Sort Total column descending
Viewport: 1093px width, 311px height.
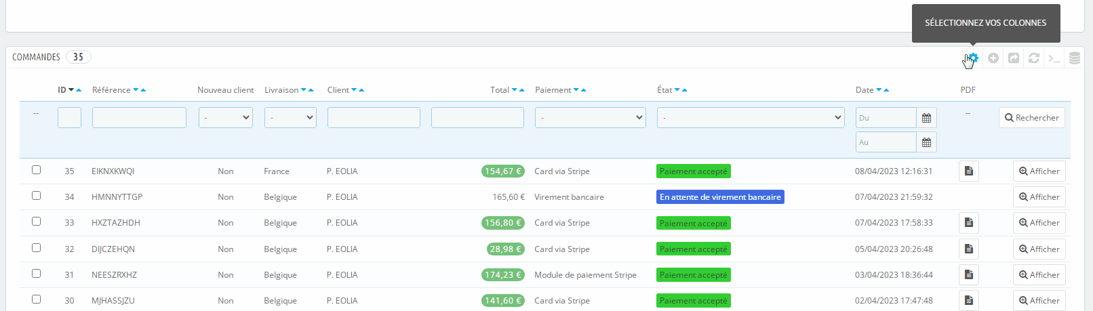[x=515, y=90]
